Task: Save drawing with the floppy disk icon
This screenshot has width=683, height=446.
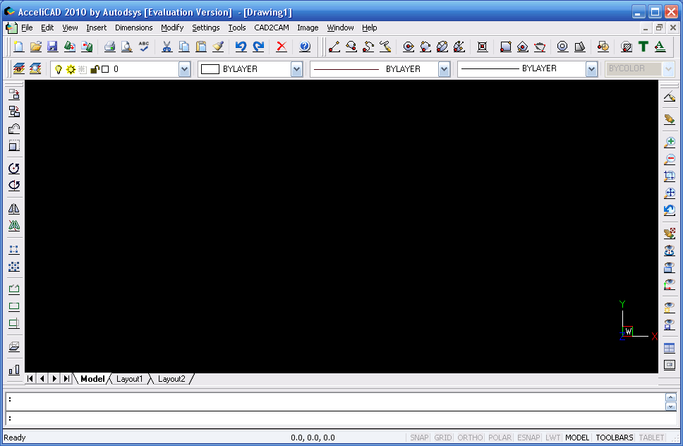Action: point(52,46)
